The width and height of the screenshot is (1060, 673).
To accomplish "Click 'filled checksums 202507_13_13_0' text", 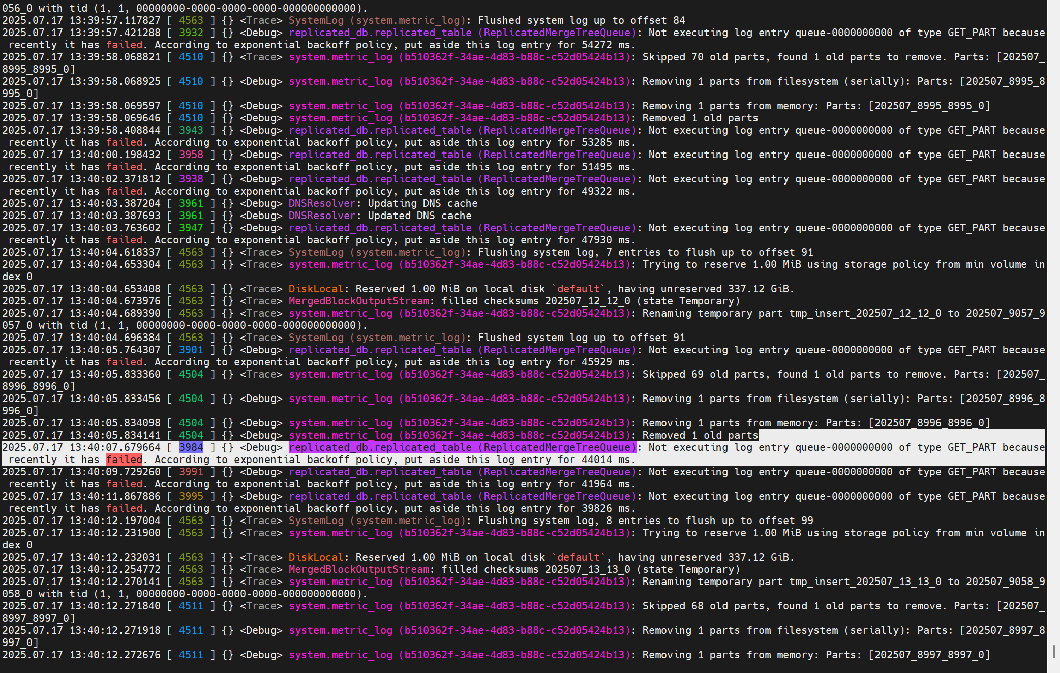I will coord(536,569).
